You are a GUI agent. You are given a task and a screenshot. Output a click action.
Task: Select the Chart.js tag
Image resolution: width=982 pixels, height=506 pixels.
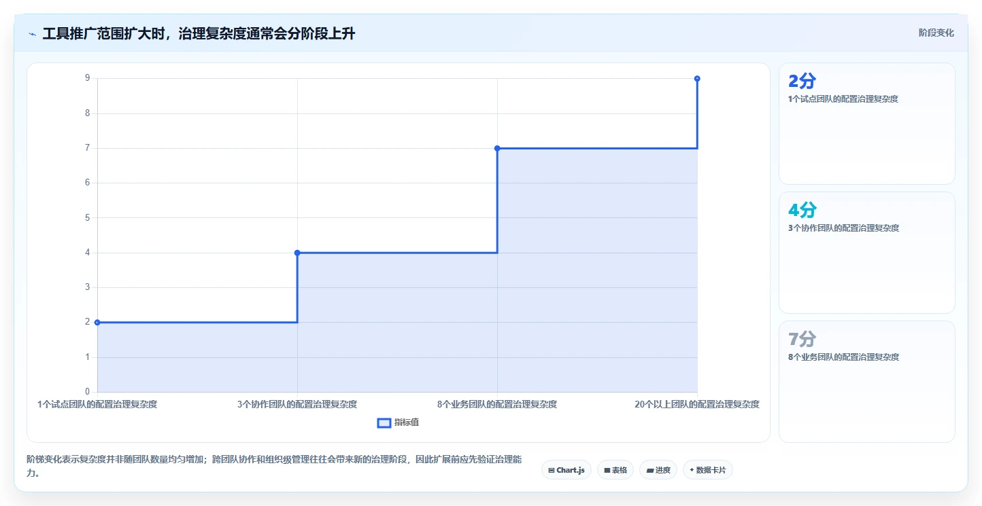(566, 470)
